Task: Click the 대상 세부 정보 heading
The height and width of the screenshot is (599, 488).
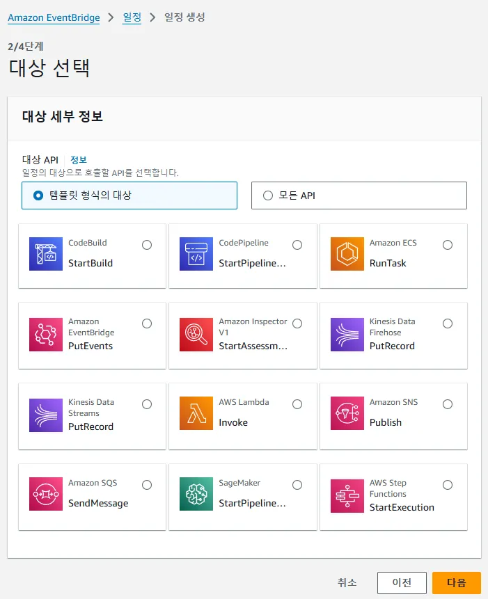Action: (63, 116)
